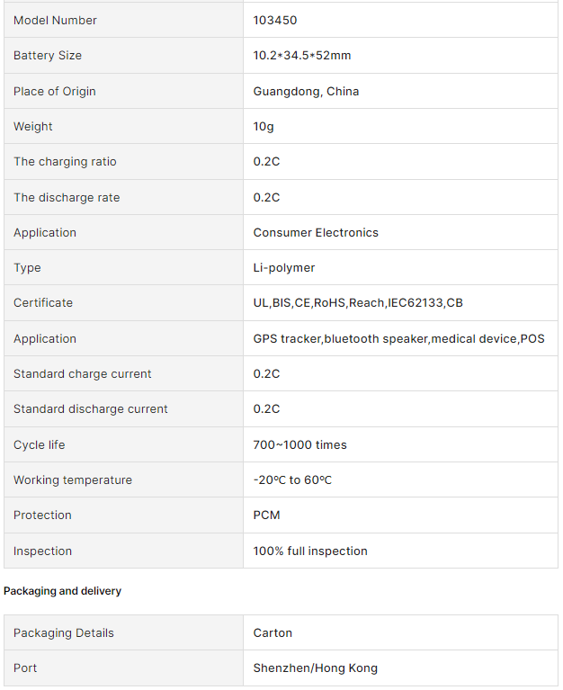Screen dimensions: 563x690
Task: Click the Guangdong, China origin value
Action: (306, 91)
